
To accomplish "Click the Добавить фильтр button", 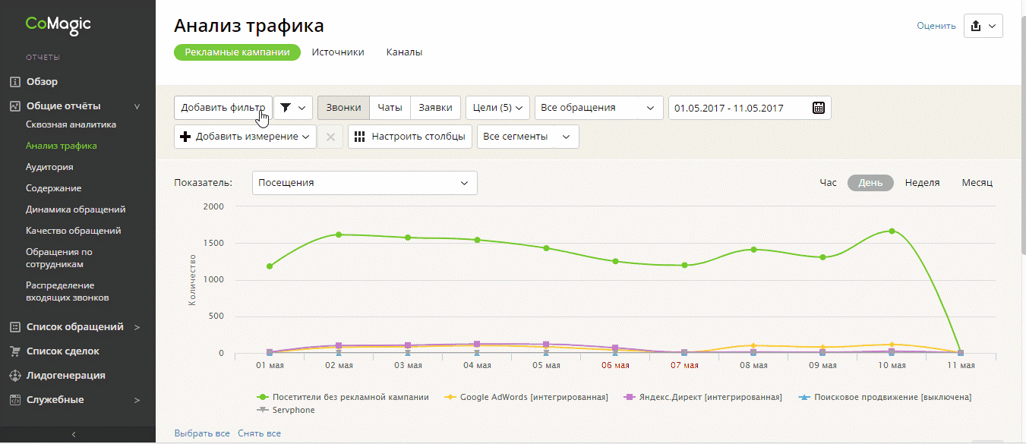I will point(223,108).
